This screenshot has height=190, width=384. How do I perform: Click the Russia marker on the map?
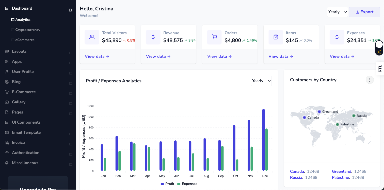(x=354, y=116)
